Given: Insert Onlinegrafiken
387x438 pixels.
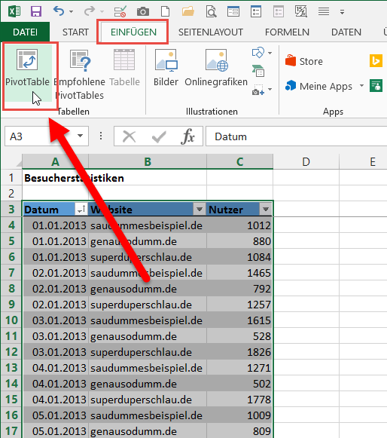Looking at the screenshot, I should click(x=216, y=68).
